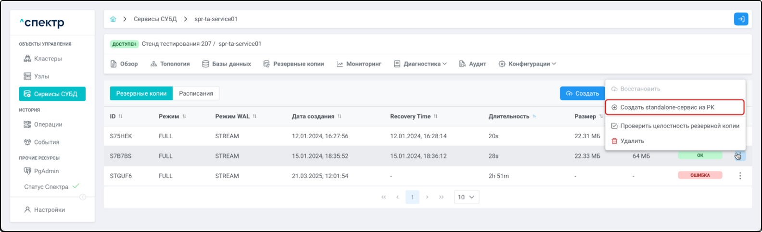
Task: Open the Мониторинг tab
Action: point(359,64)
